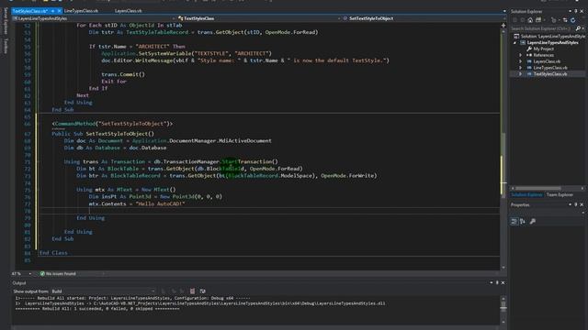Open the Solution Explorer window options dropdown arrow

click(x=570, y=11)
